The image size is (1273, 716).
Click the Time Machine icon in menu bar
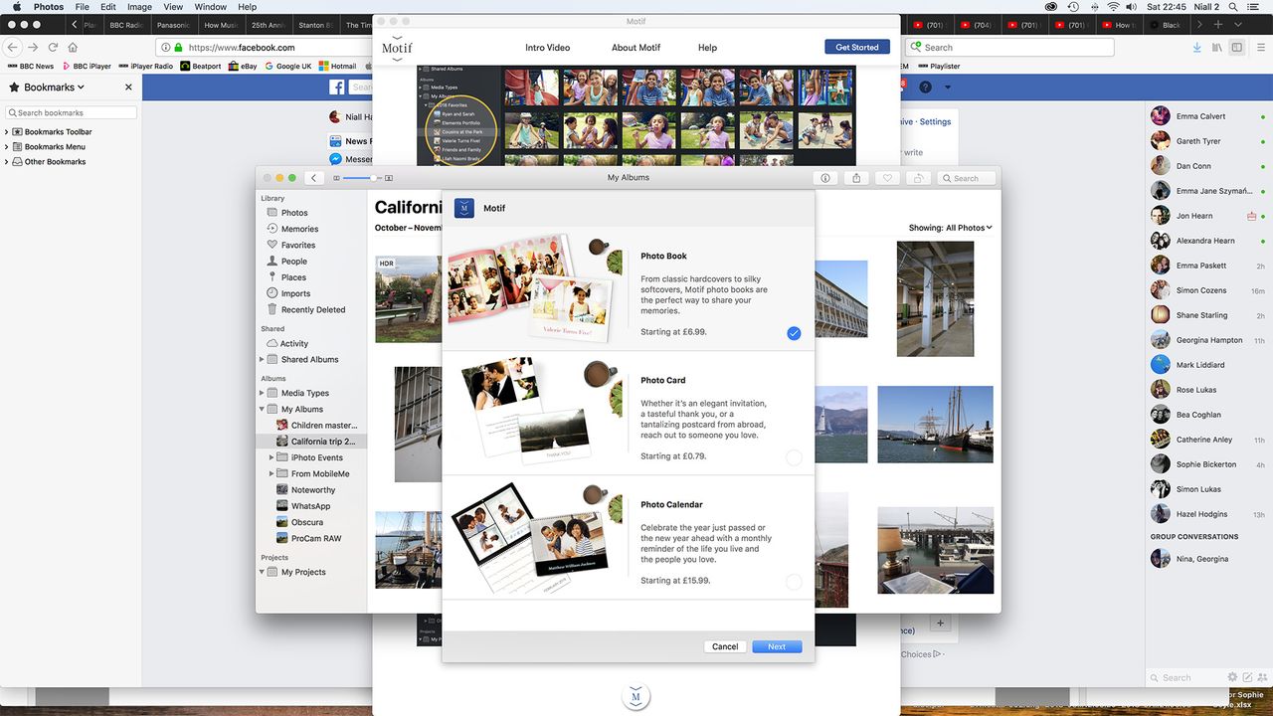[x=1072, y=7]
